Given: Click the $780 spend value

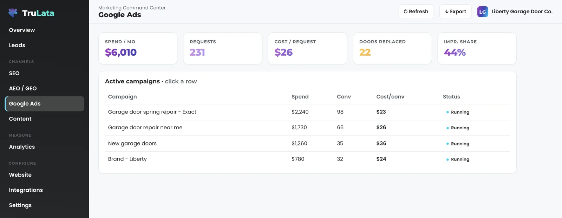Looking at the screenshot, I should [298, 159].
